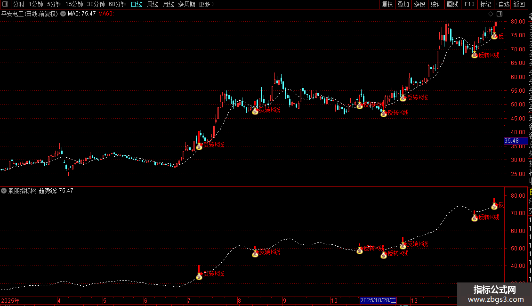
Task: Click the 叠加 overlay button
Action: coord(403,4)
